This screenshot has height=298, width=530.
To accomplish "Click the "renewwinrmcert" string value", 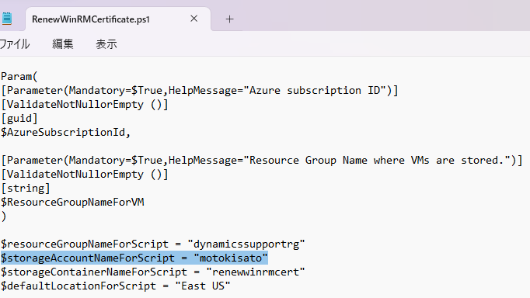I will [256, 272].
